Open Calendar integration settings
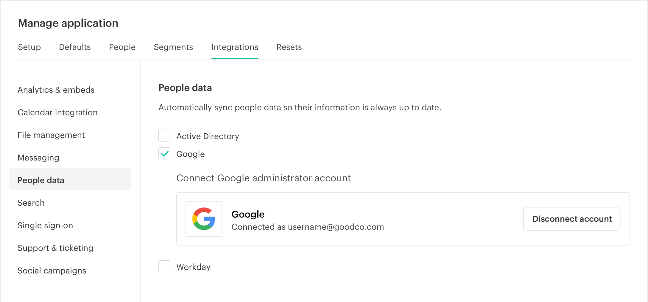This screenshot has height=302, width=648. click(x=57, y=112)
